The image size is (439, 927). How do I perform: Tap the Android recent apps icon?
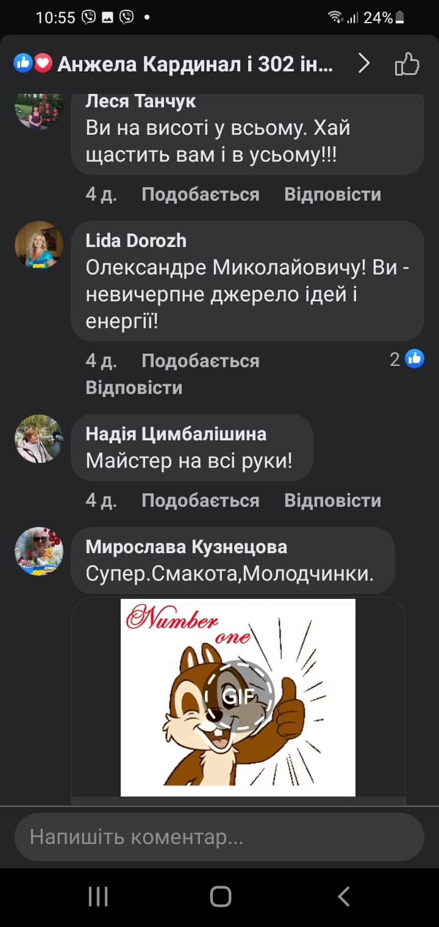[x=98, y=897]
